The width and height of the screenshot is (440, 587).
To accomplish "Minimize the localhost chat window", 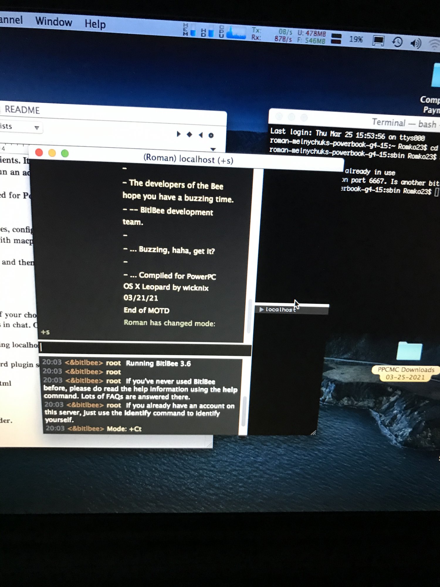I will (x=52, y=153).
